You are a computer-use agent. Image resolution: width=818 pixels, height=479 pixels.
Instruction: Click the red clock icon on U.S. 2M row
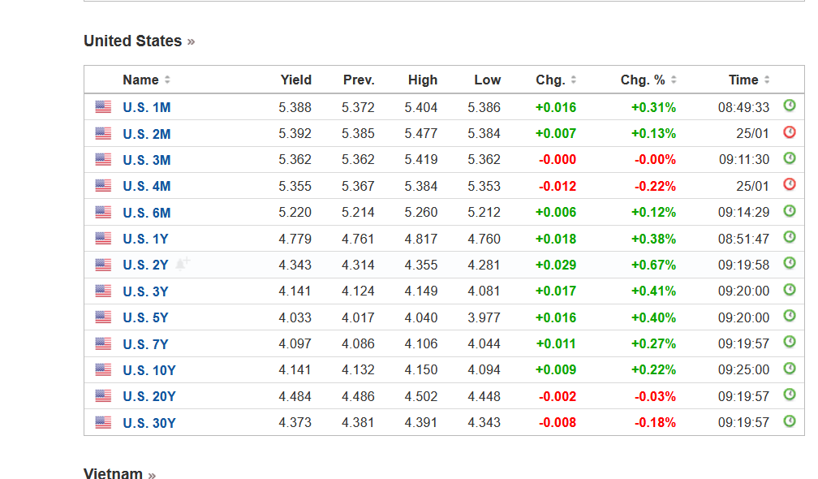pos(790,132)
